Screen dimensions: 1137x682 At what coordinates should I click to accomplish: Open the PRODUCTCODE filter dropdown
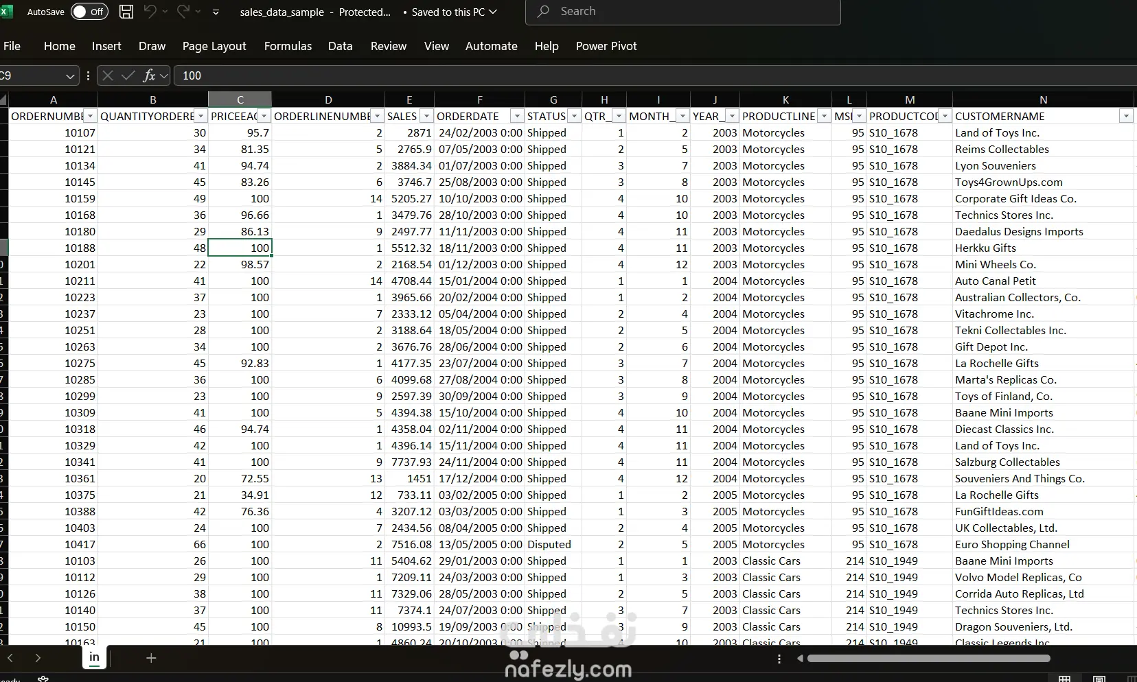coord(945,117)
